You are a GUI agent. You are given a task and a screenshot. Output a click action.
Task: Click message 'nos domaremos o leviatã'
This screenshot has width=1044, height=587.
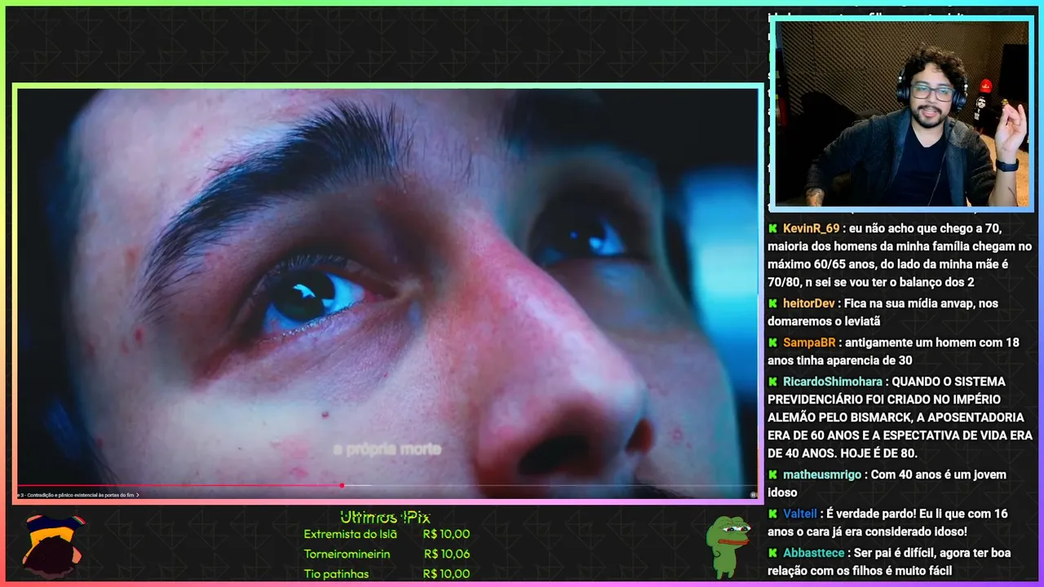click(x=883, y=312)
